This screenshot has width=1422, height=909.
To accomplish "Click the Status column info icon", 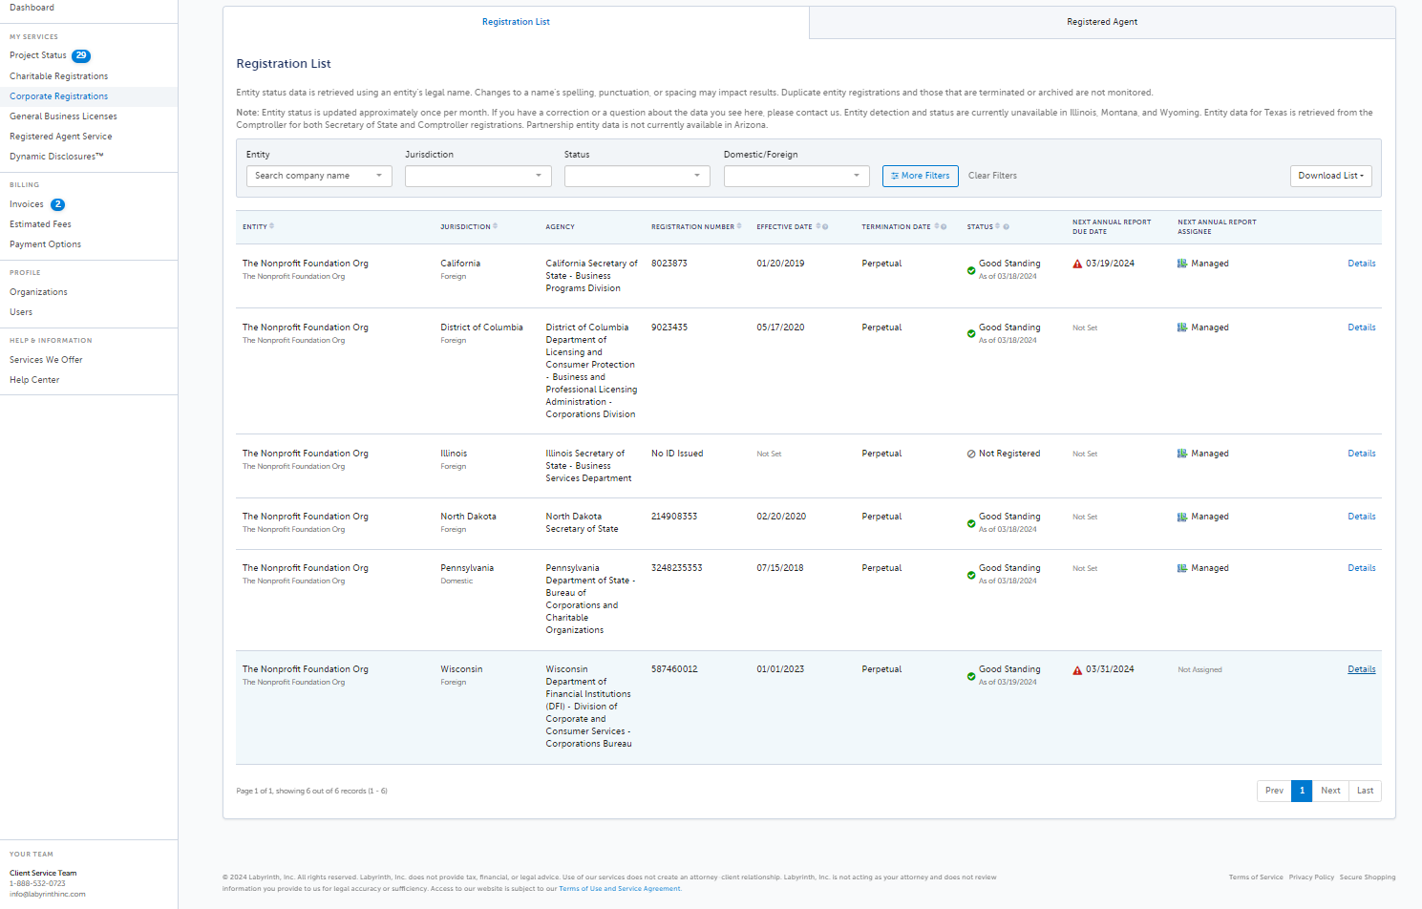I will (x=1006, y=227).
